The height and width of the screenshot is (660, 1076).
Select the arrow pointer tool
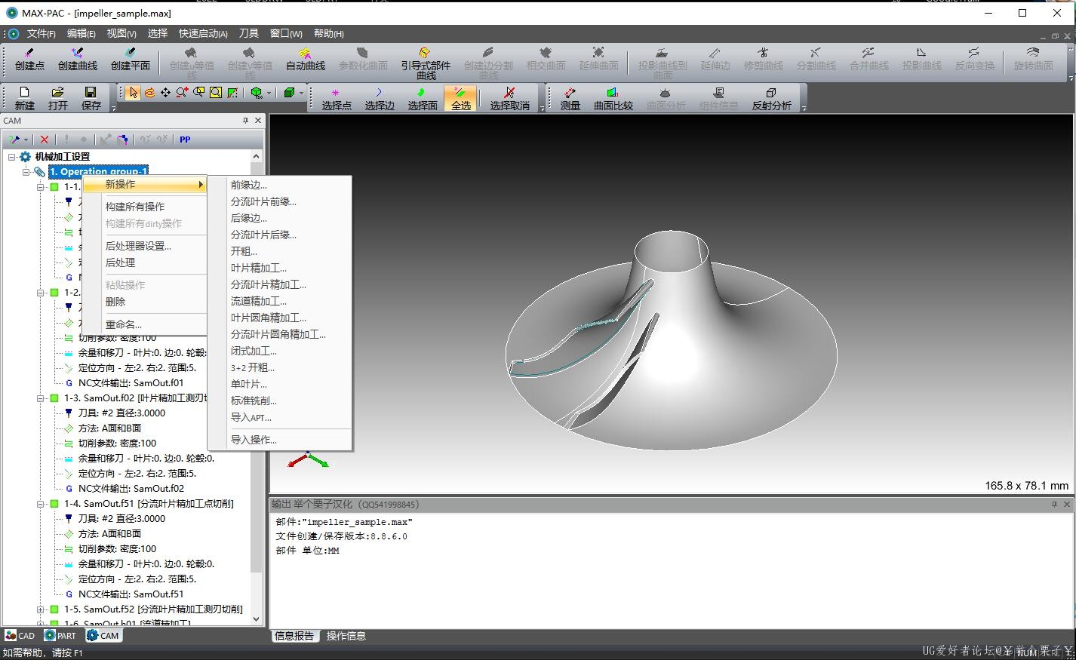coord(134,93)
